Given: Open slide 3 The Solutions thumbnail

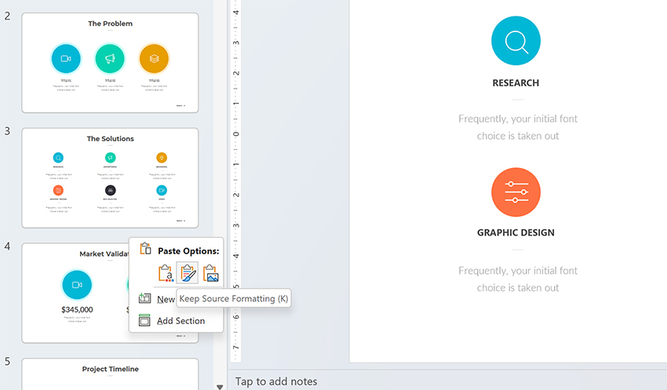Looking at the screenshot, I should [110, 178].
